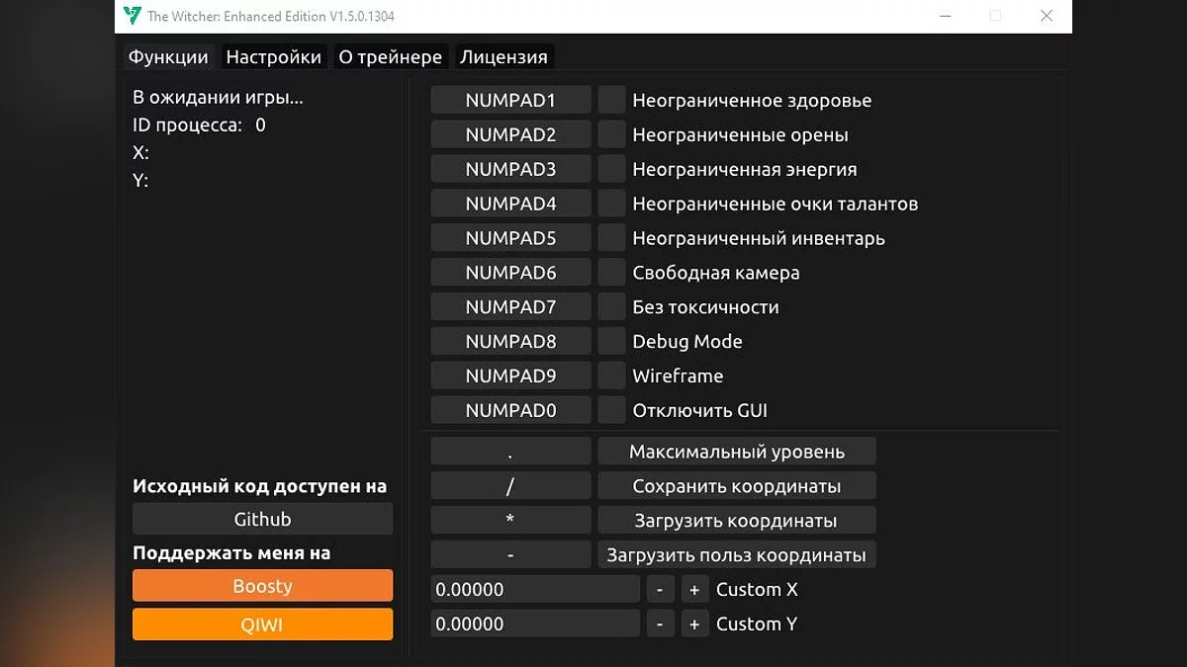This screenshot has width=1187, height=667.
Task: Toggle Неограниченные орены cheat
Action: [610, 133]
